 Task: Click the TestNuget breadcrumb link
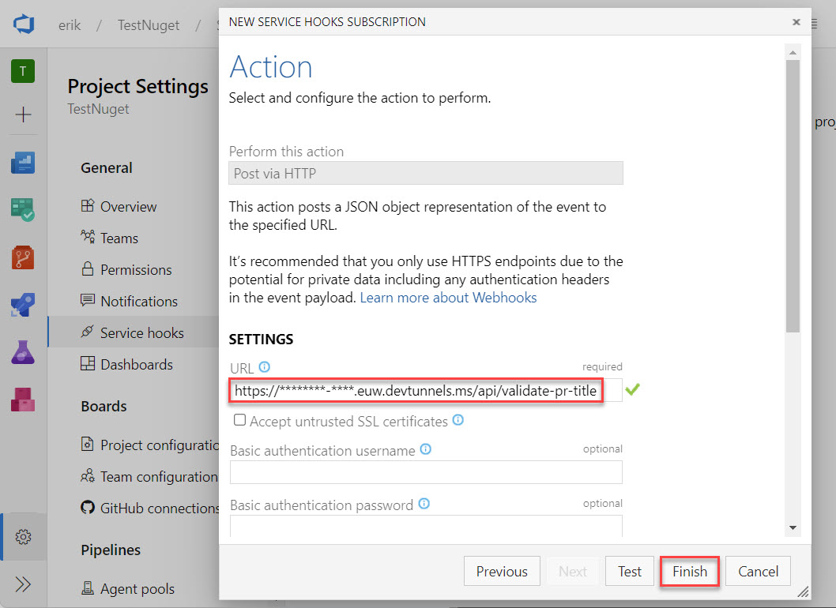tap(149, 25)
